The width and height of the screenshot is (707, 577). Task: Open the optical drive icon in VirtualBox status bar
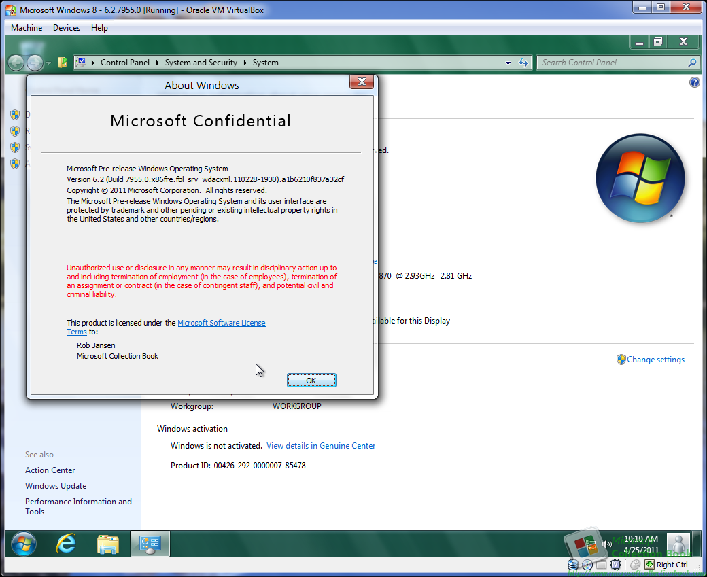point(587,565)
